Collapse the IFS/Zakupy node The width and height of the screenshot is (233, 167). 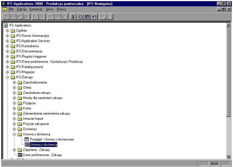pyautogui.click(x=7, y=77)
